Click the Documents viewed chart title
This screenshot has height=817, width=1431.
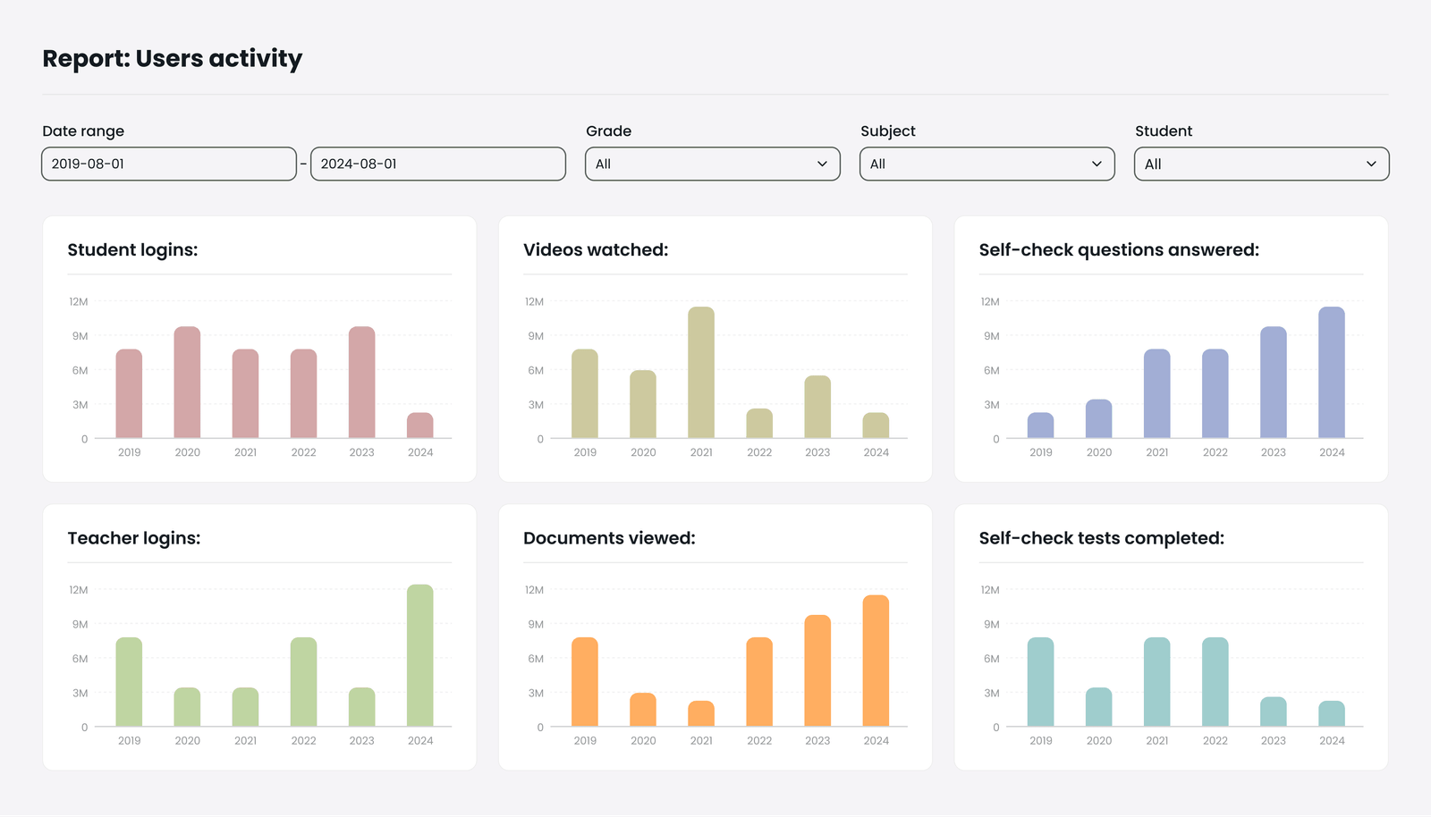[x=609, y=538]
